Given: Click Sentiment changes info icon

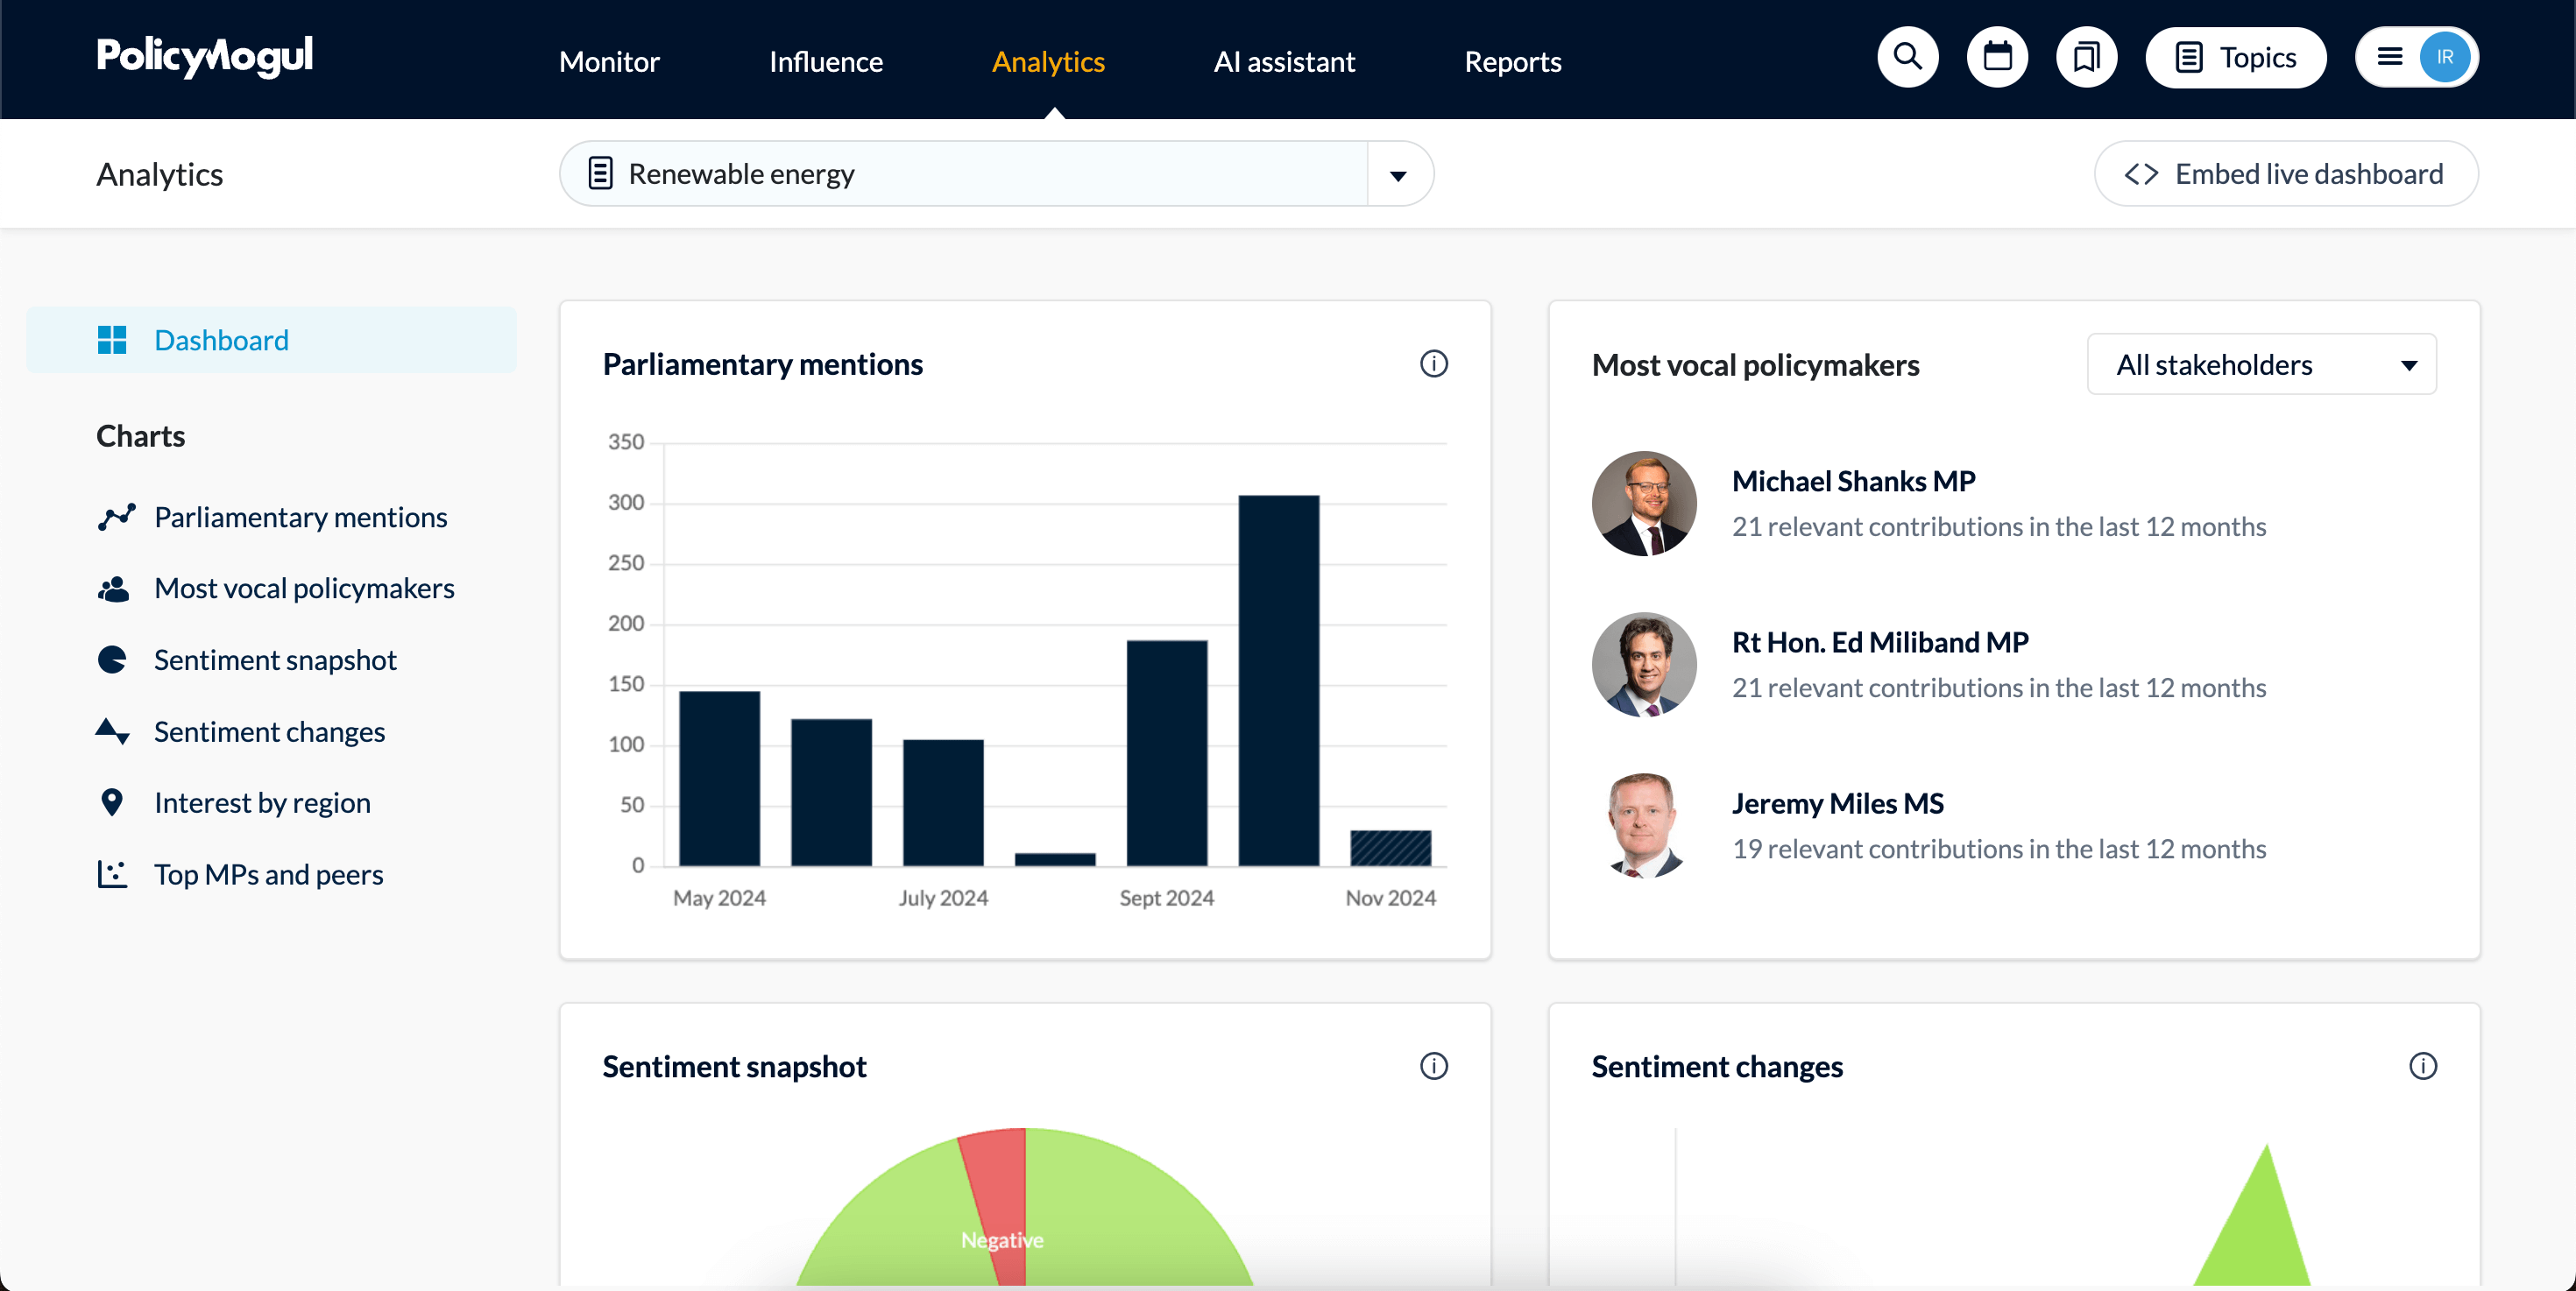Looking at the screenshot, I should pos(2422,1066).
